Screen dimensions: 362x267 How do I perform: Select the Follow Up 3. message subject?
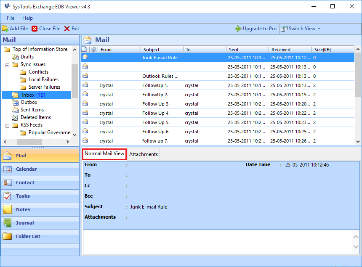coord(156,104)
